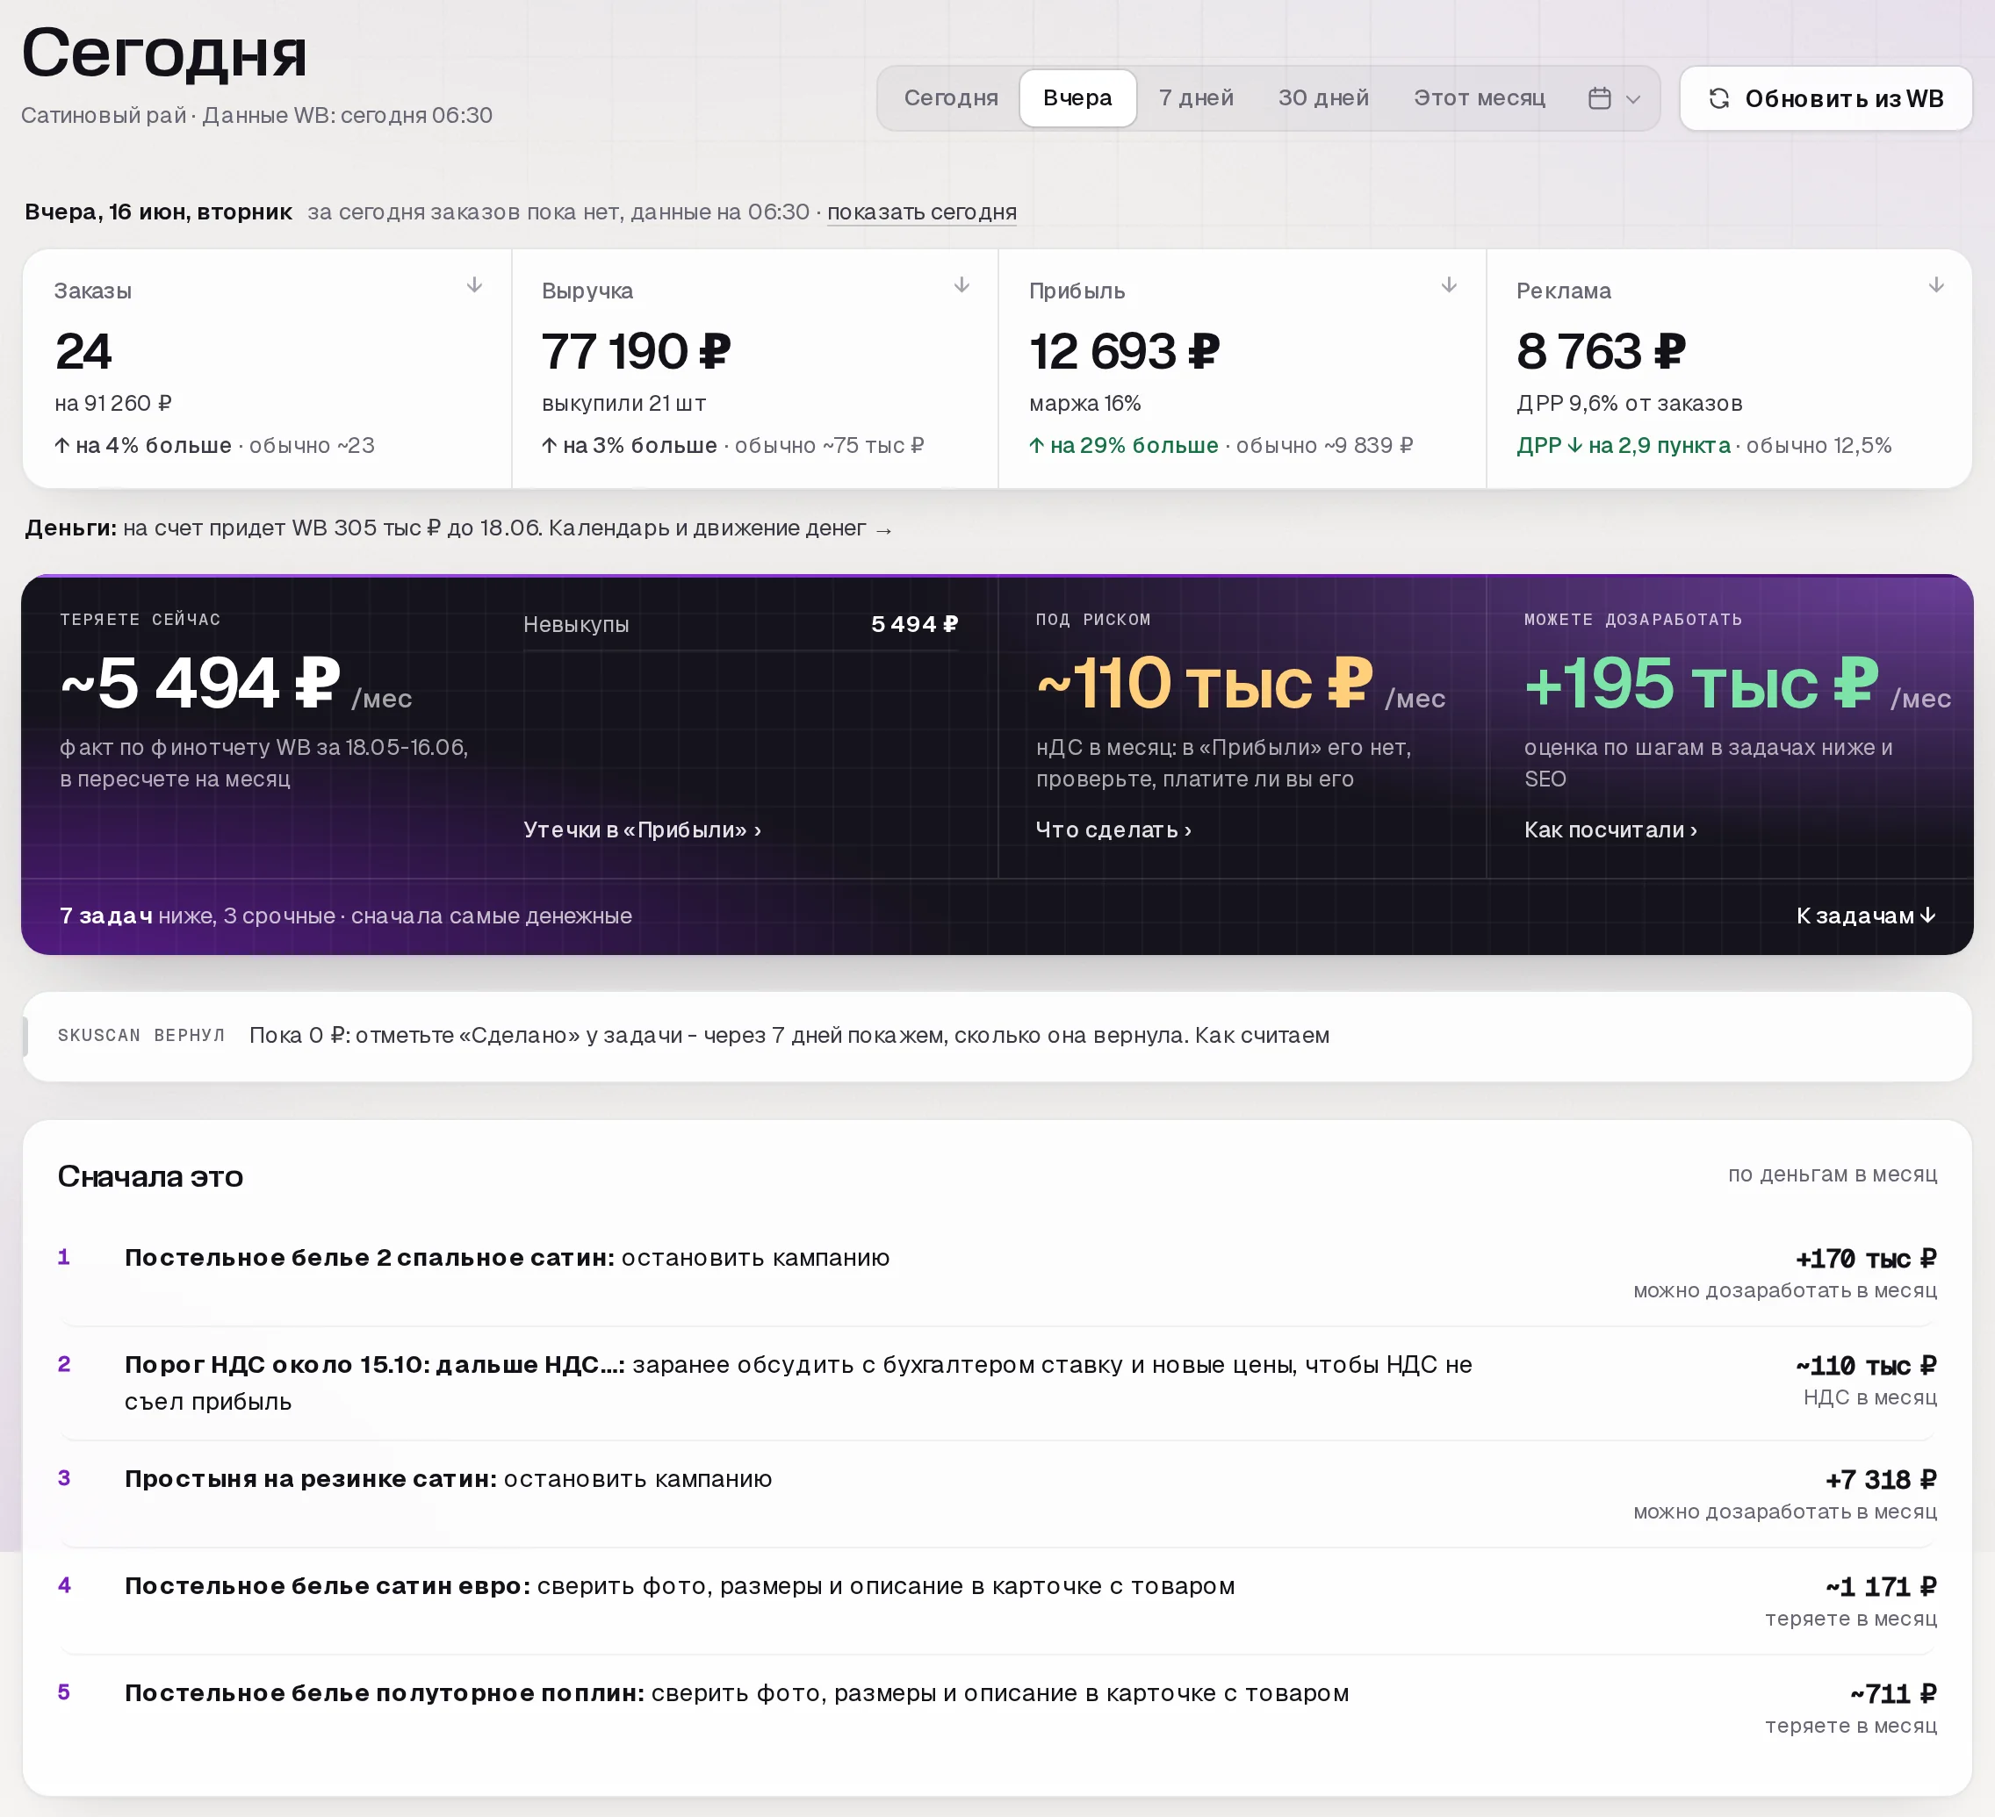Click the Обновить из WB button
1995x1817 pixels.
[x=1826, y=98]
